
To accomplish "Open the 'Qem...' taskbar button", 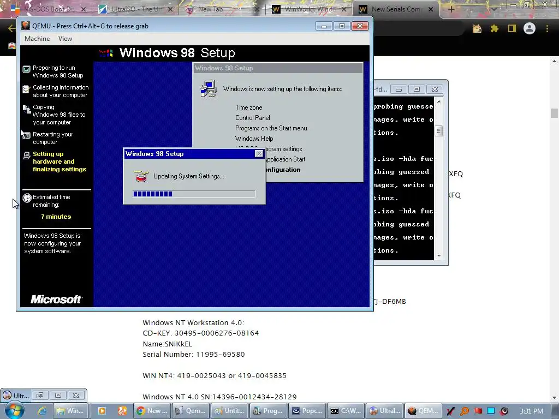I will pyautogui.click(x=191, y=411).
